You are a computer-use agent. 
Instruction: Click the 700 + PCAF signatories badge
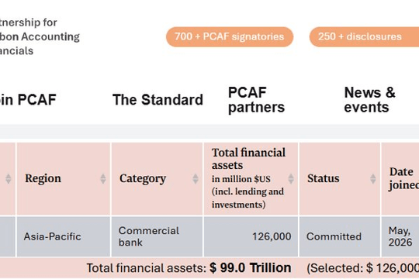coord(230,37)
